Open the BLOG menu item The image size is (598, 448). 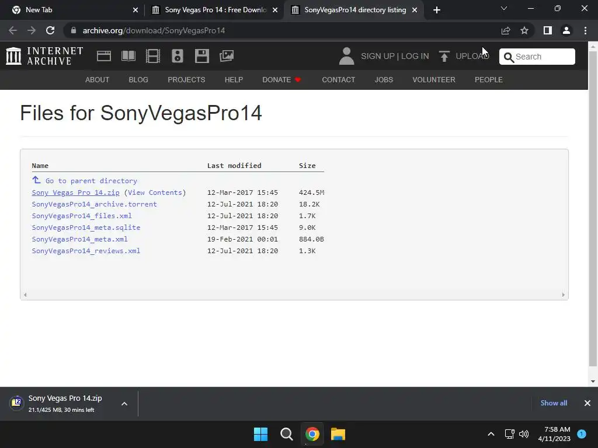[x=138, y=79]
